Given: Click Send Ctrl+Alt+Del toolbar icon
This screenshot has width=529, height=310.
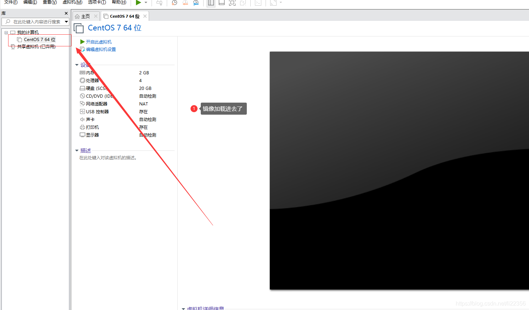Looking at the screenshot, I should [x=159, y=2].
